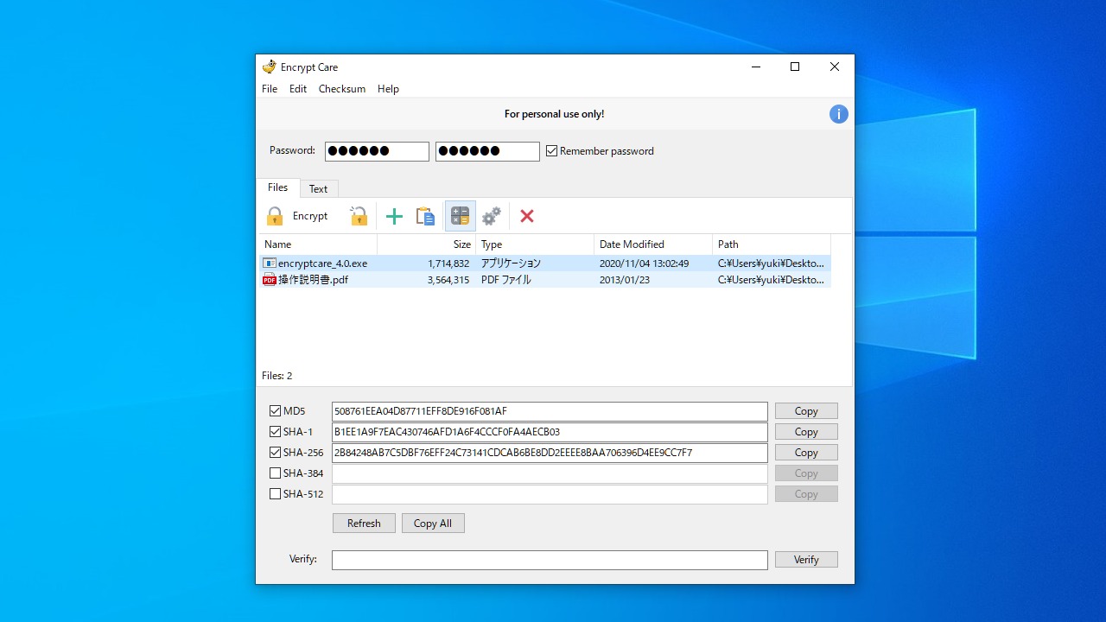Select the Files tab
The height and width of the screenshot is (622, 1106).
(277, 187)
